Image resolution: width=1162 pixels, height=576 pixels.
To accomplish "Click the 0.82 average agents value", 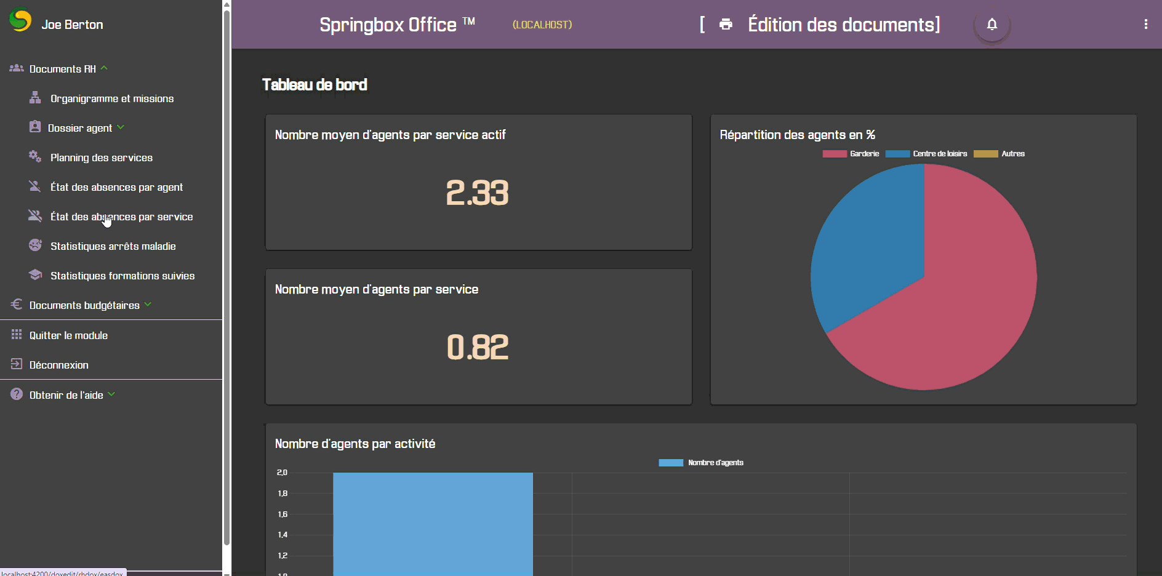I will 478,347.
